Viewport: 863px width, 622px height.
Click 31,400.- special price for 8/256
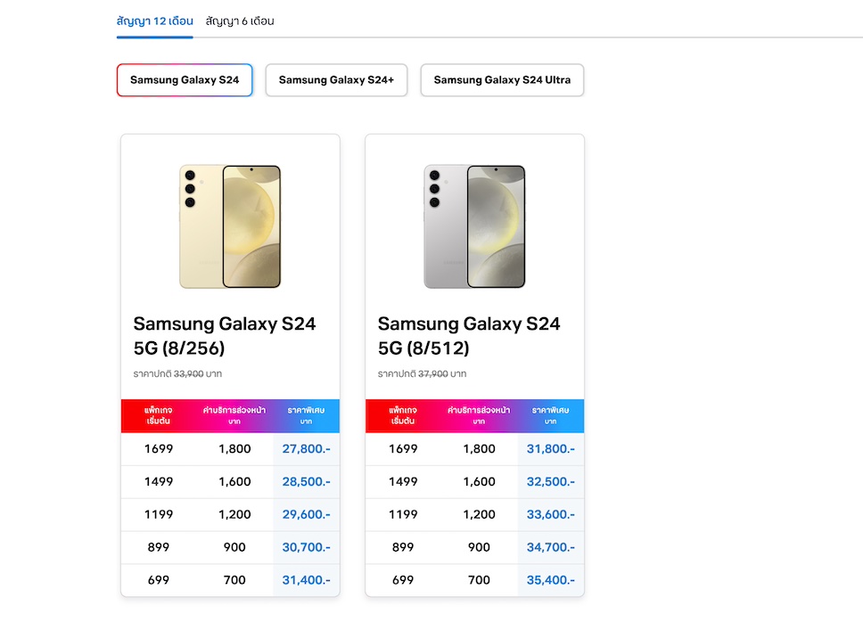306,581
